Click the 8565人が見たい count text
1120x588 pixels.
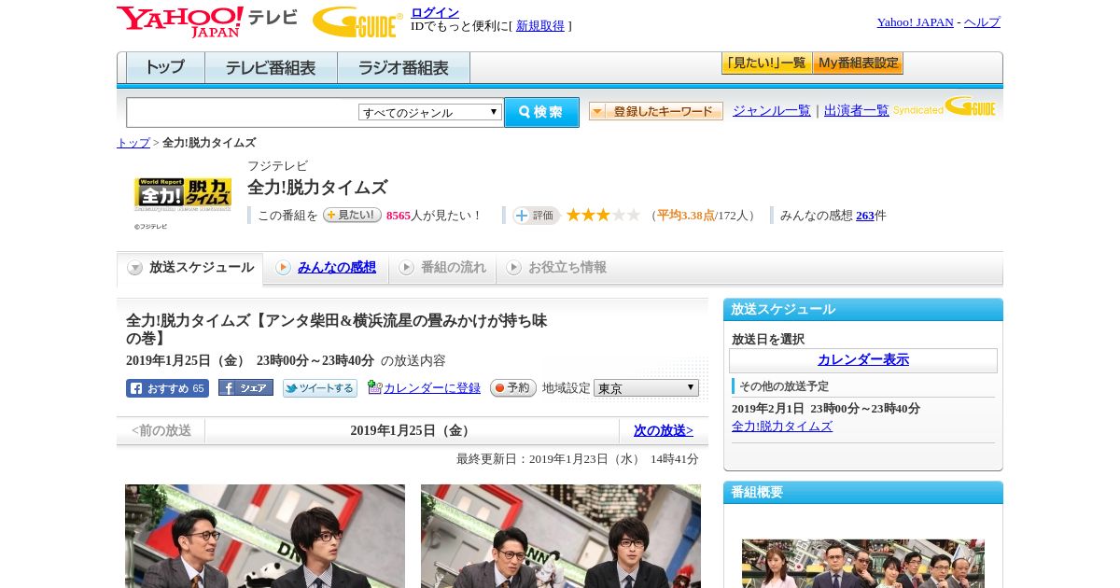(434, 216)
